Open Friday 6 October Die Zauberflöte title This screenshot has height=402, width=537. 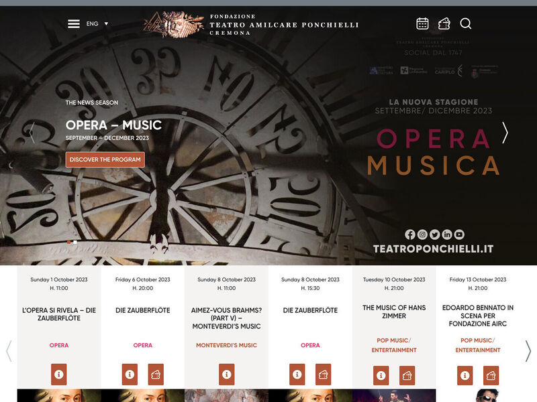point(143,310)
